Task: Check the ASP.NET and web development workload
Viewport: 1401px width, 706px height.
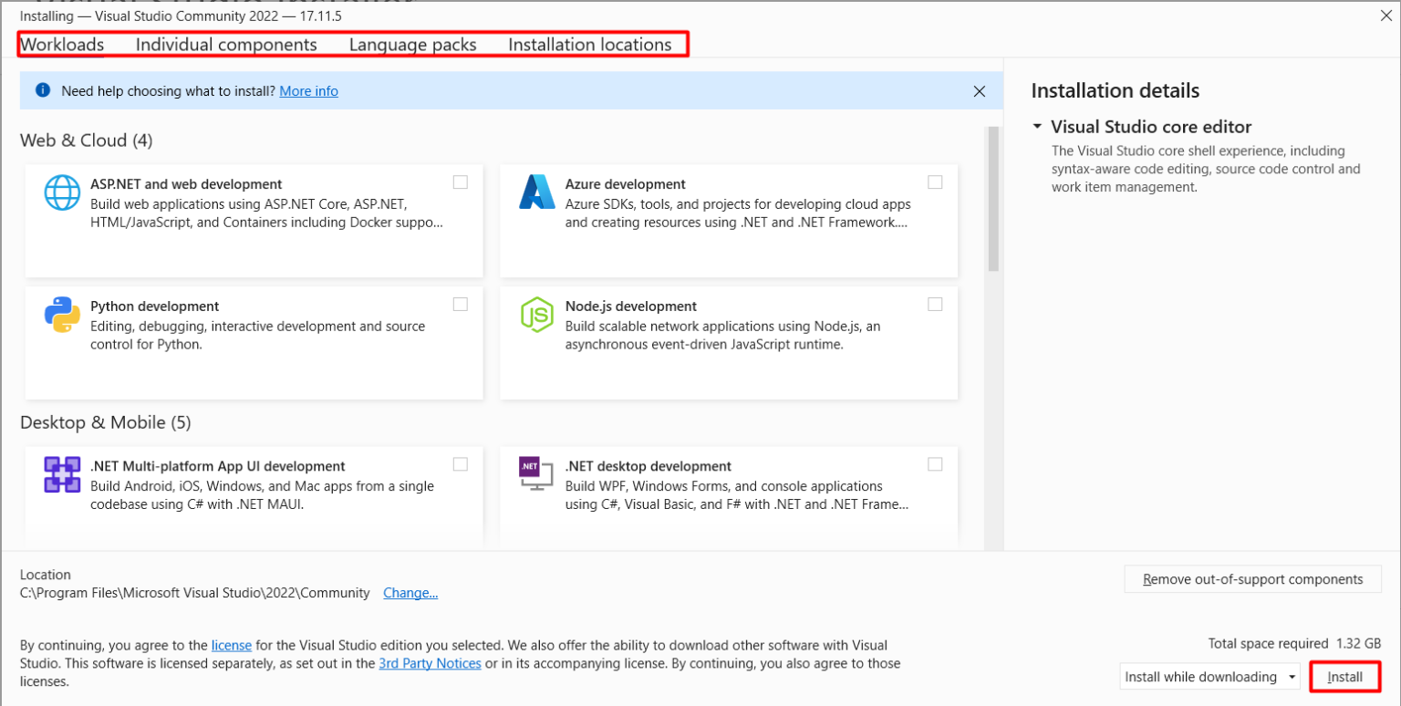Action: (x=461, y=182)
